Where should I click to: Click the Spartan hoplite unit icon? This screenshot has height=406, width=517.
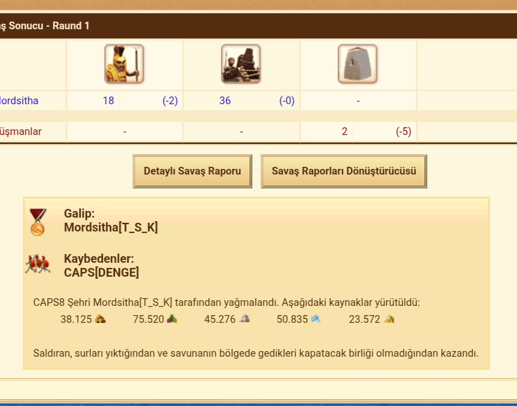click(124, 64)
